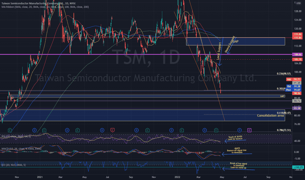Select the 0.236(98.57) Fibonacci level label
The width and height of the screenshot is (305, 180).
click(284, 74)
